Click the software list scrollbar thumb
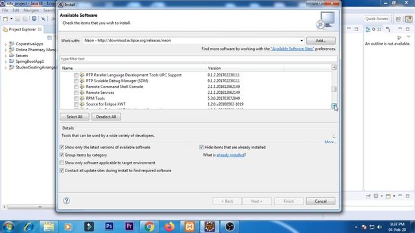This screenshot has height=233, width=415. (x=334, y=89)
